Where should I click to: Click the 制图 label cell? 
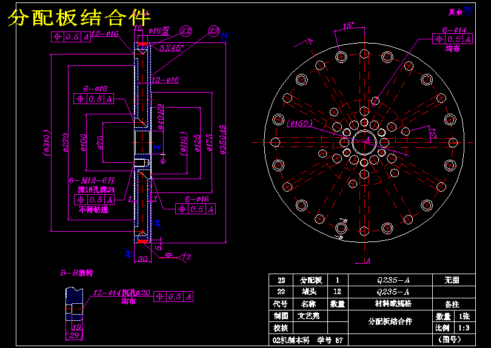[x=281, y=316]
